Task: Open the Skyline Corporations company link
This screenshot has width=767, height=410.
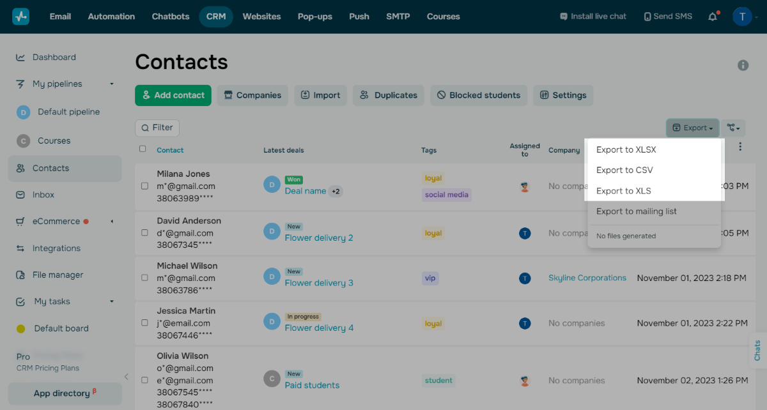Action: [587, 278]
